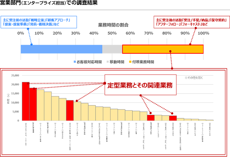This screenshot has width=230, height=157.
Task: Open the red-bordered 受注後の活動 callout box
Action: point(191,22)
